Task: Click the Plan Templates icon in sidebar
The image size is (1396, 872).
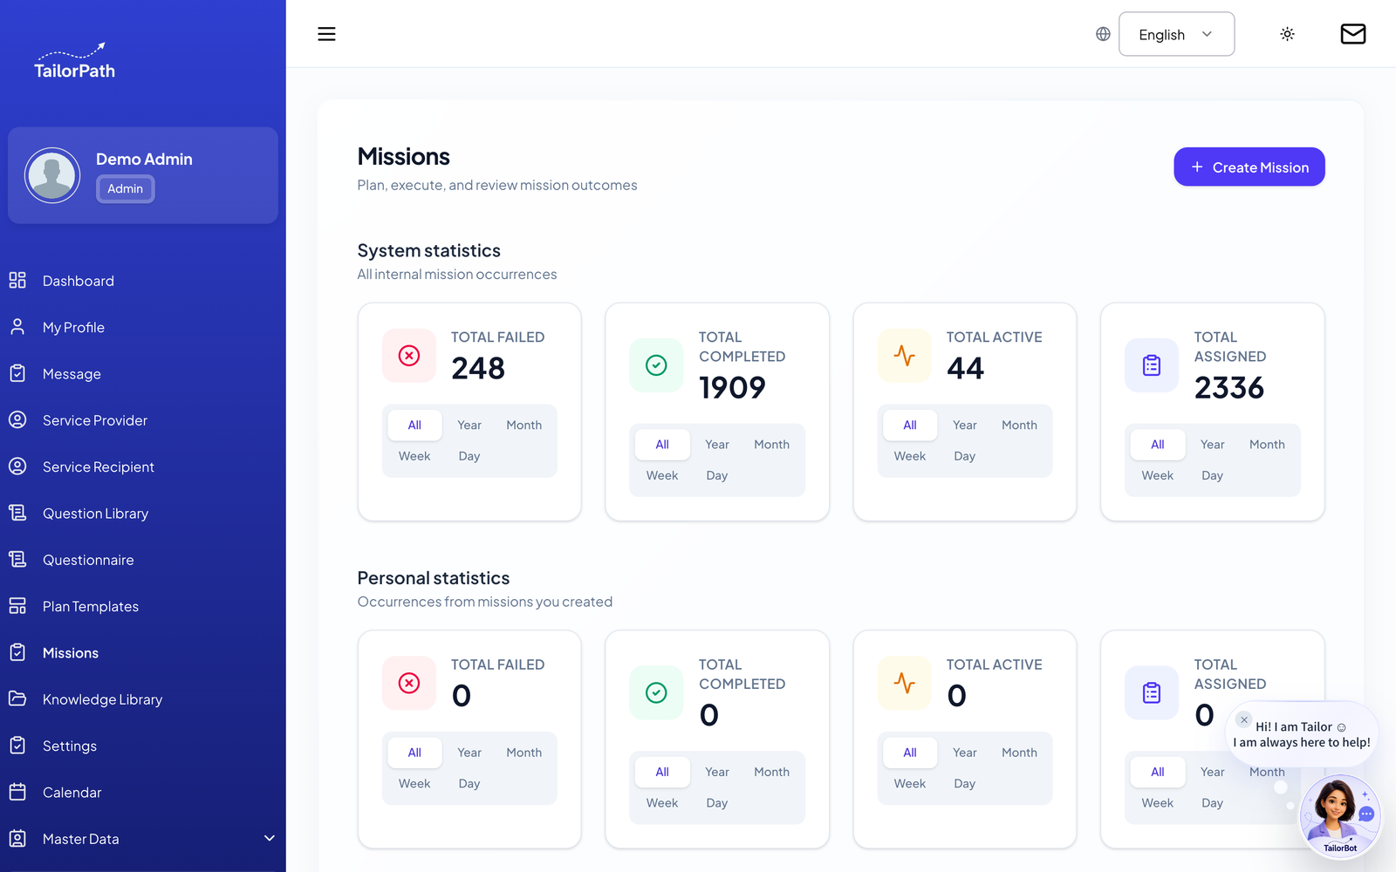Action: tap(17, 606)
